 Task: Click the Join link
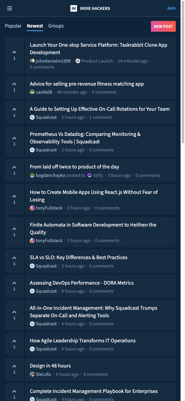[171, 8]
